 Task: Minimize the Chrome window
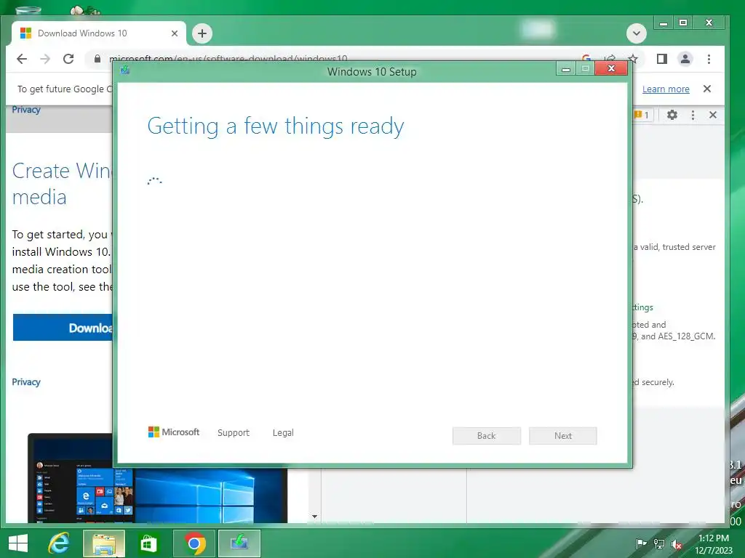click(664, 23)
